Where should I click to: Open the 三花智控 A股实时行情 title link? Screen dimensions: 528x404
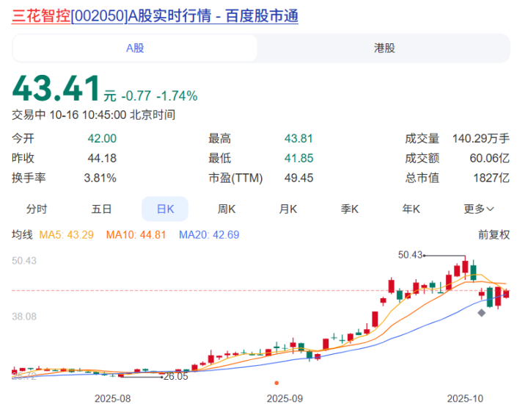[x=155, y=16]
